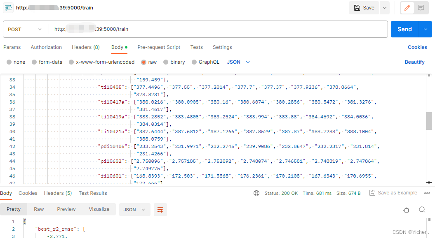Click the request URL input field
The height and width of the screenshot is (238, 435).
click(218, 29)
